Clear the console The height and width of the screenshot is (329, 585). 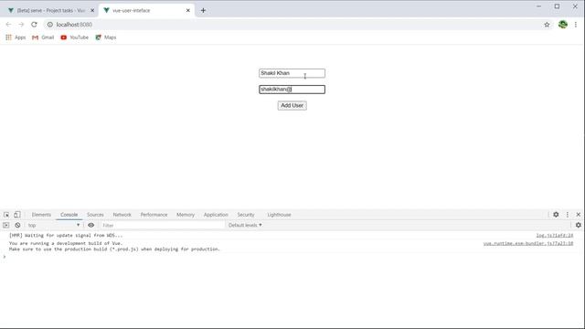[x=17, y=226]
